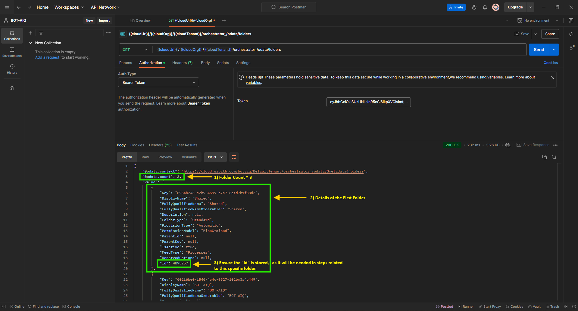Collapse the New Collection tree item
This screenshot has height=311, width=578.
tap(30, 43)
